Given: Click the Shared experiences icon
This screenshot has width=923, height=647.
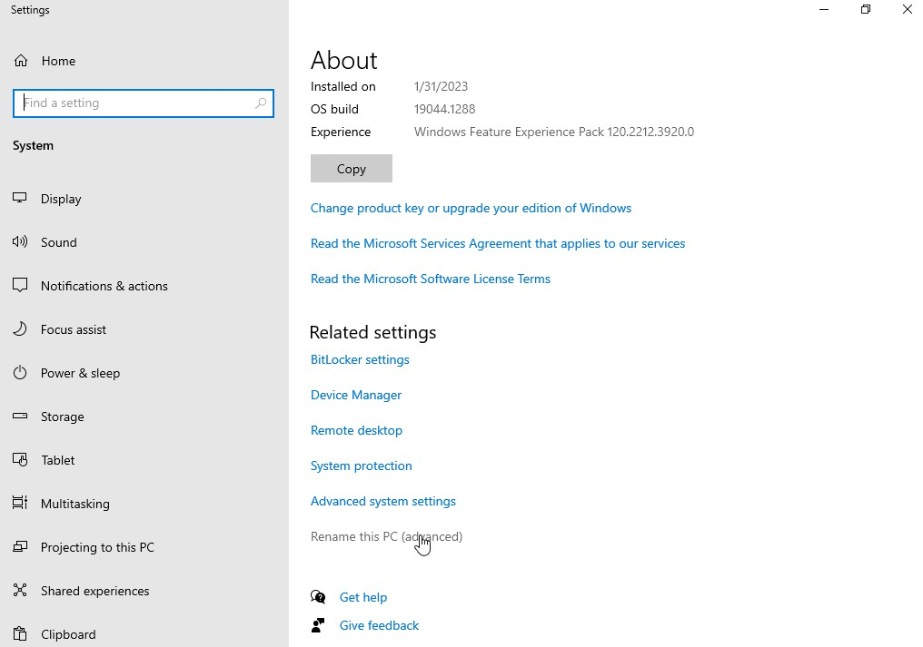Looking at the screenshot, I should point(19,590).
